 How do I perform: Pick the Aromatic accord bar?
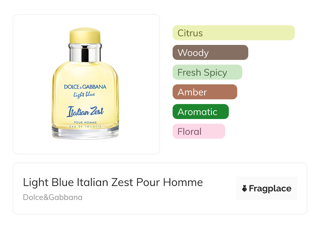(200, 112)
